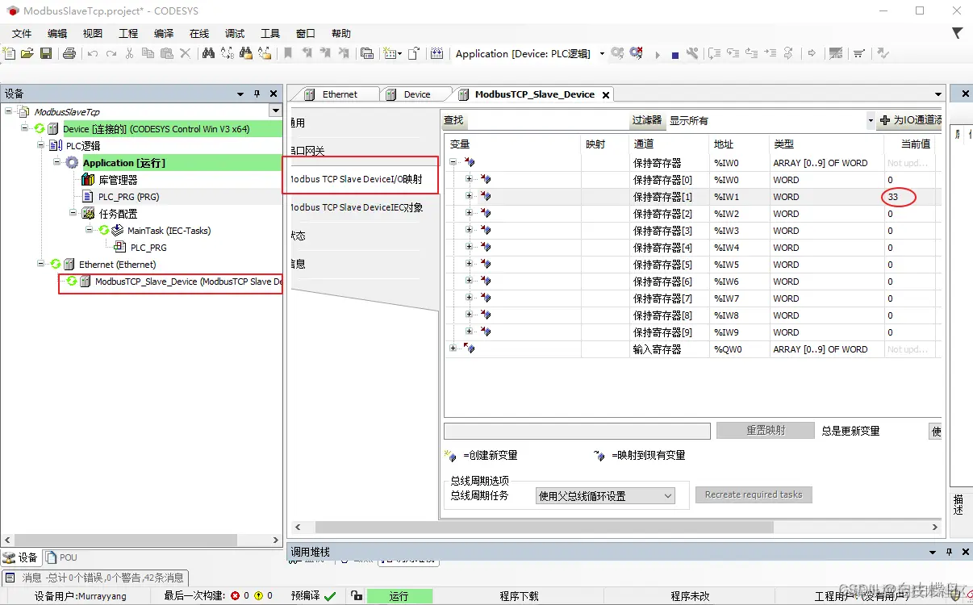Open the editor tab list dropdown arrow
Screen dimensions: 973x605
point(938,94)
